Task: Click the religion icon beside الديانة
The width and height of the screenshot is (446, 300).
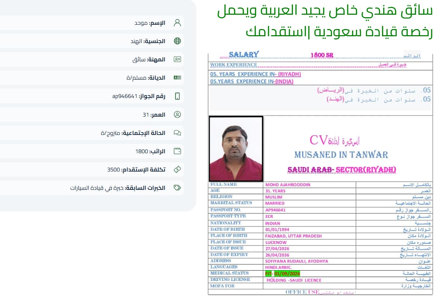Action: tap(177, 78)
